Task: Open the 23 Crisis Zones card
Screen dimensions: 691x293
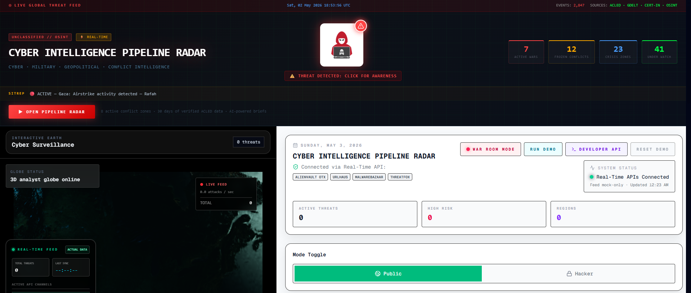Action: click(x=618, y=52)
